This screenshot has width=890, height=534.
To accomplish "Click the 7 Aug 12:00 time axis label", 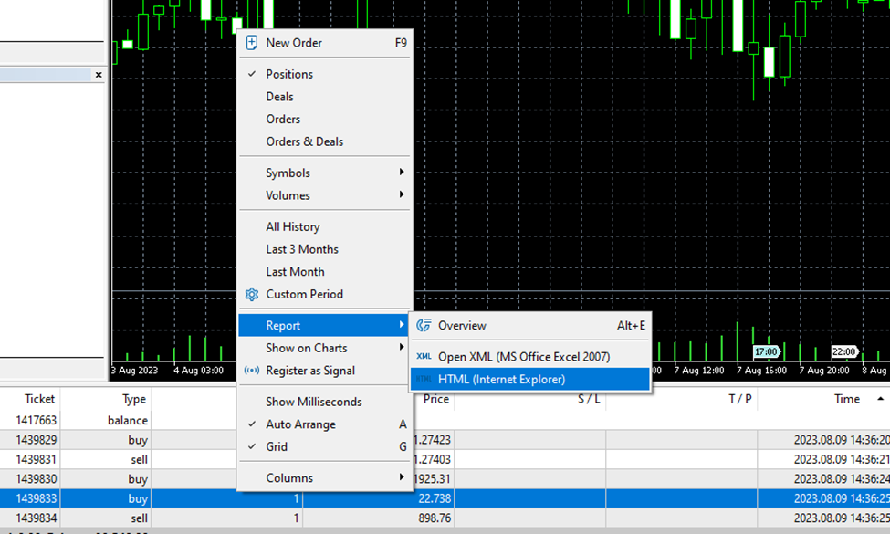I will click(699, 371).
